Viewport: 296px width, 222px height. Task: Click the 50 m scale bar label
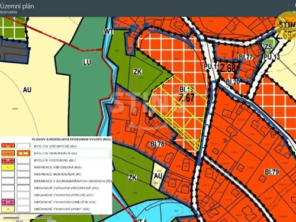[x=20, y=220]
